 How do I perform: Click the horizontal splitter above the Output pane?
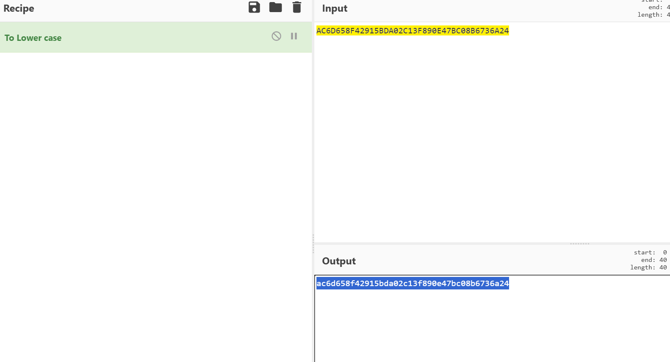(580, 244)
